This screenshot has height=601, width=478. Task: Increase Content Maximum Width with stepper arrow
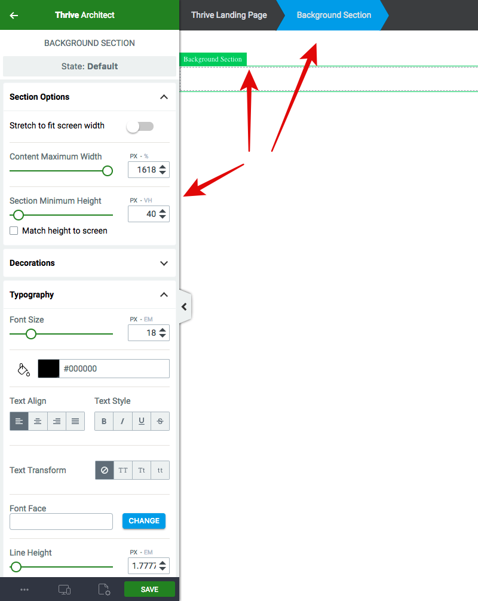point(163,167)
